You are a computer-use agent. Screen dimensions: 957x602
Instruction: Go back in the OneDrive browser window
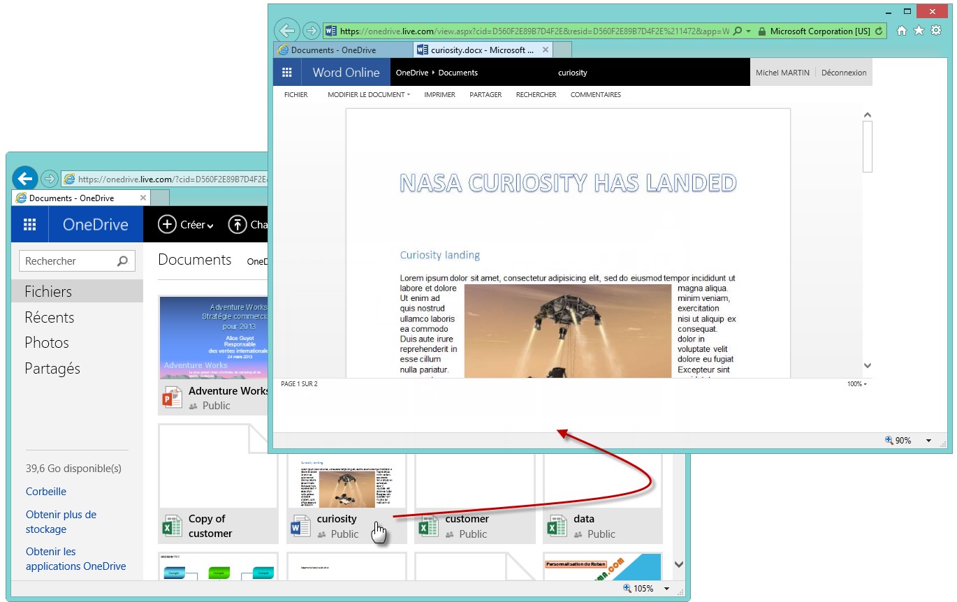24,178
